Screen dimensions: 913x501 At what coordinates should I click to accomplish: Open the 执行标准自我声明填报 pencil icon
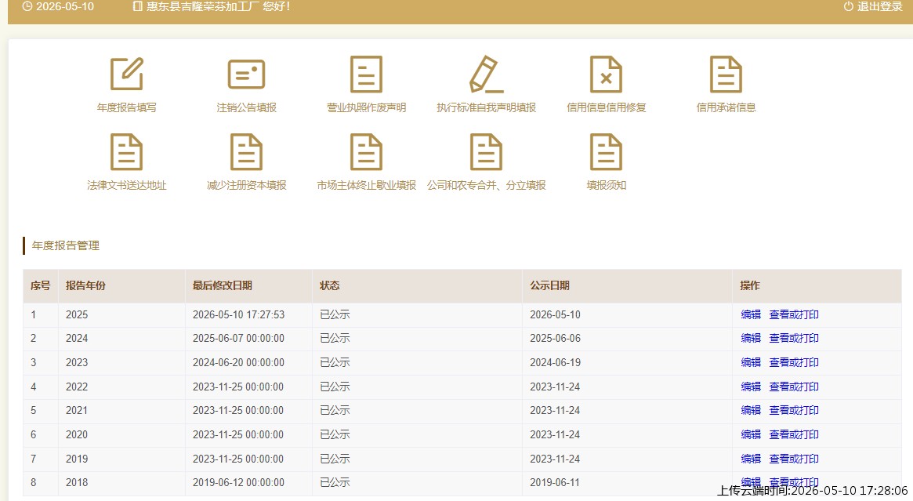pos(486,74)
